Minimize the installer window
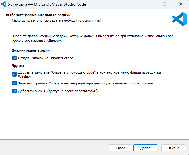 click(149, 4)
